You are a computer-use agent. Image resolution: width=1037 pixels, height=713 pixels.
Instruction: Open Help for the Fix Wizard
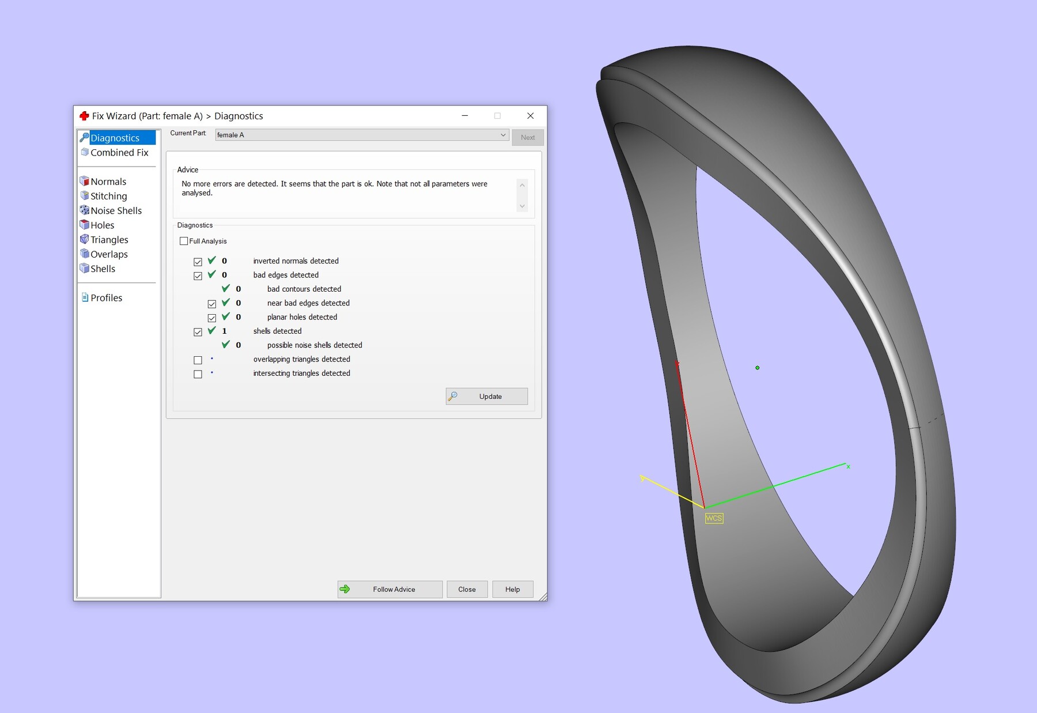coord(513,589)
